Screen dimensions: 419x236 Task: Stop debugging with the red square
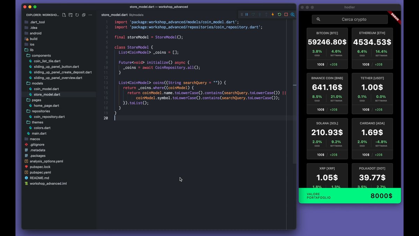286,15
